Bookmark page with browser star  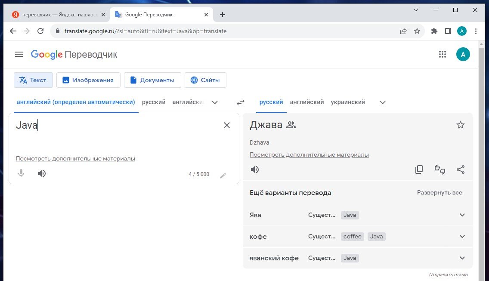pos(417,31)
